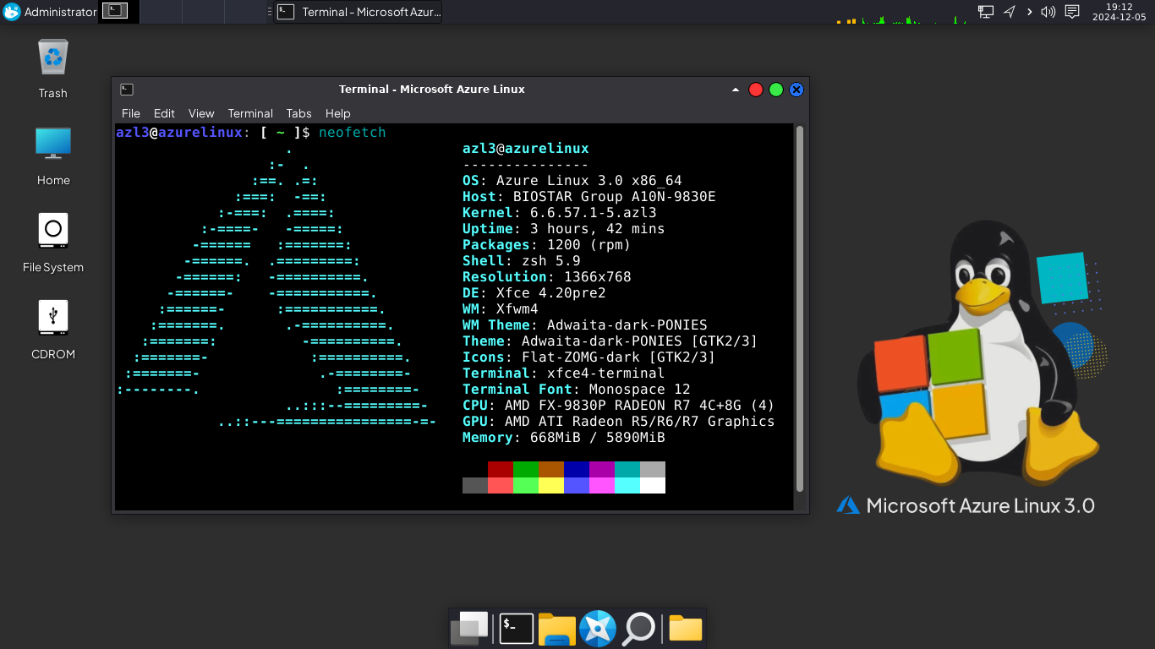Click the volume speaker icon in the panel

tap(1048, 12)
